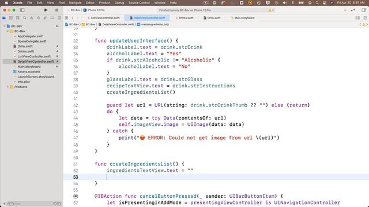Show the Project navigator

pos(4,18)
